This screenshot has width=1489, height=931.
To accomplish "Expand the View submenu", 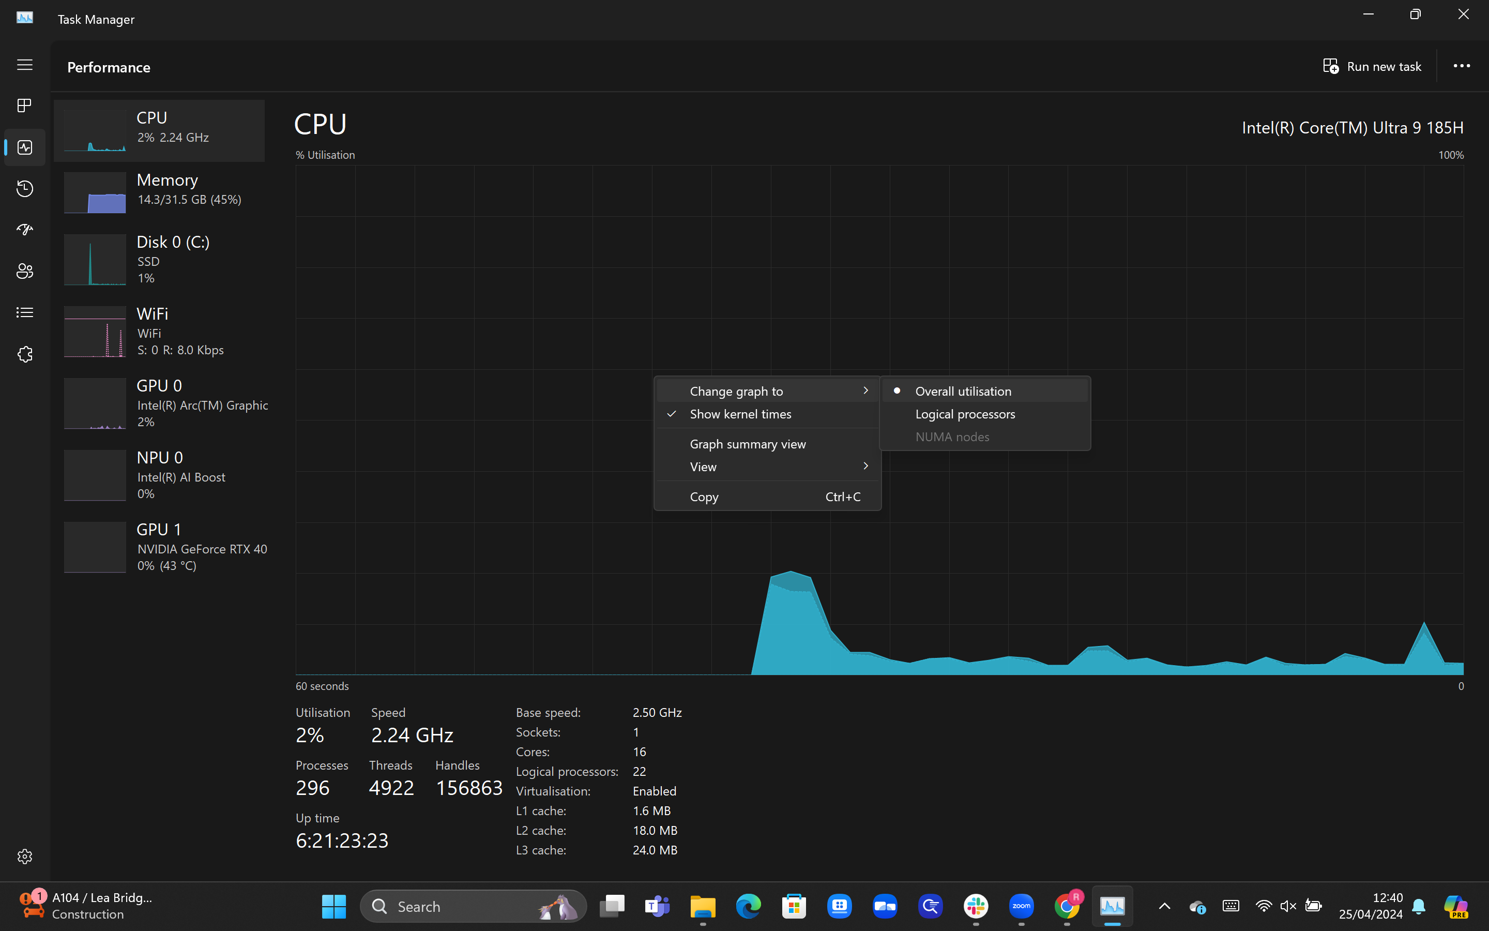I will pos(767,467).
